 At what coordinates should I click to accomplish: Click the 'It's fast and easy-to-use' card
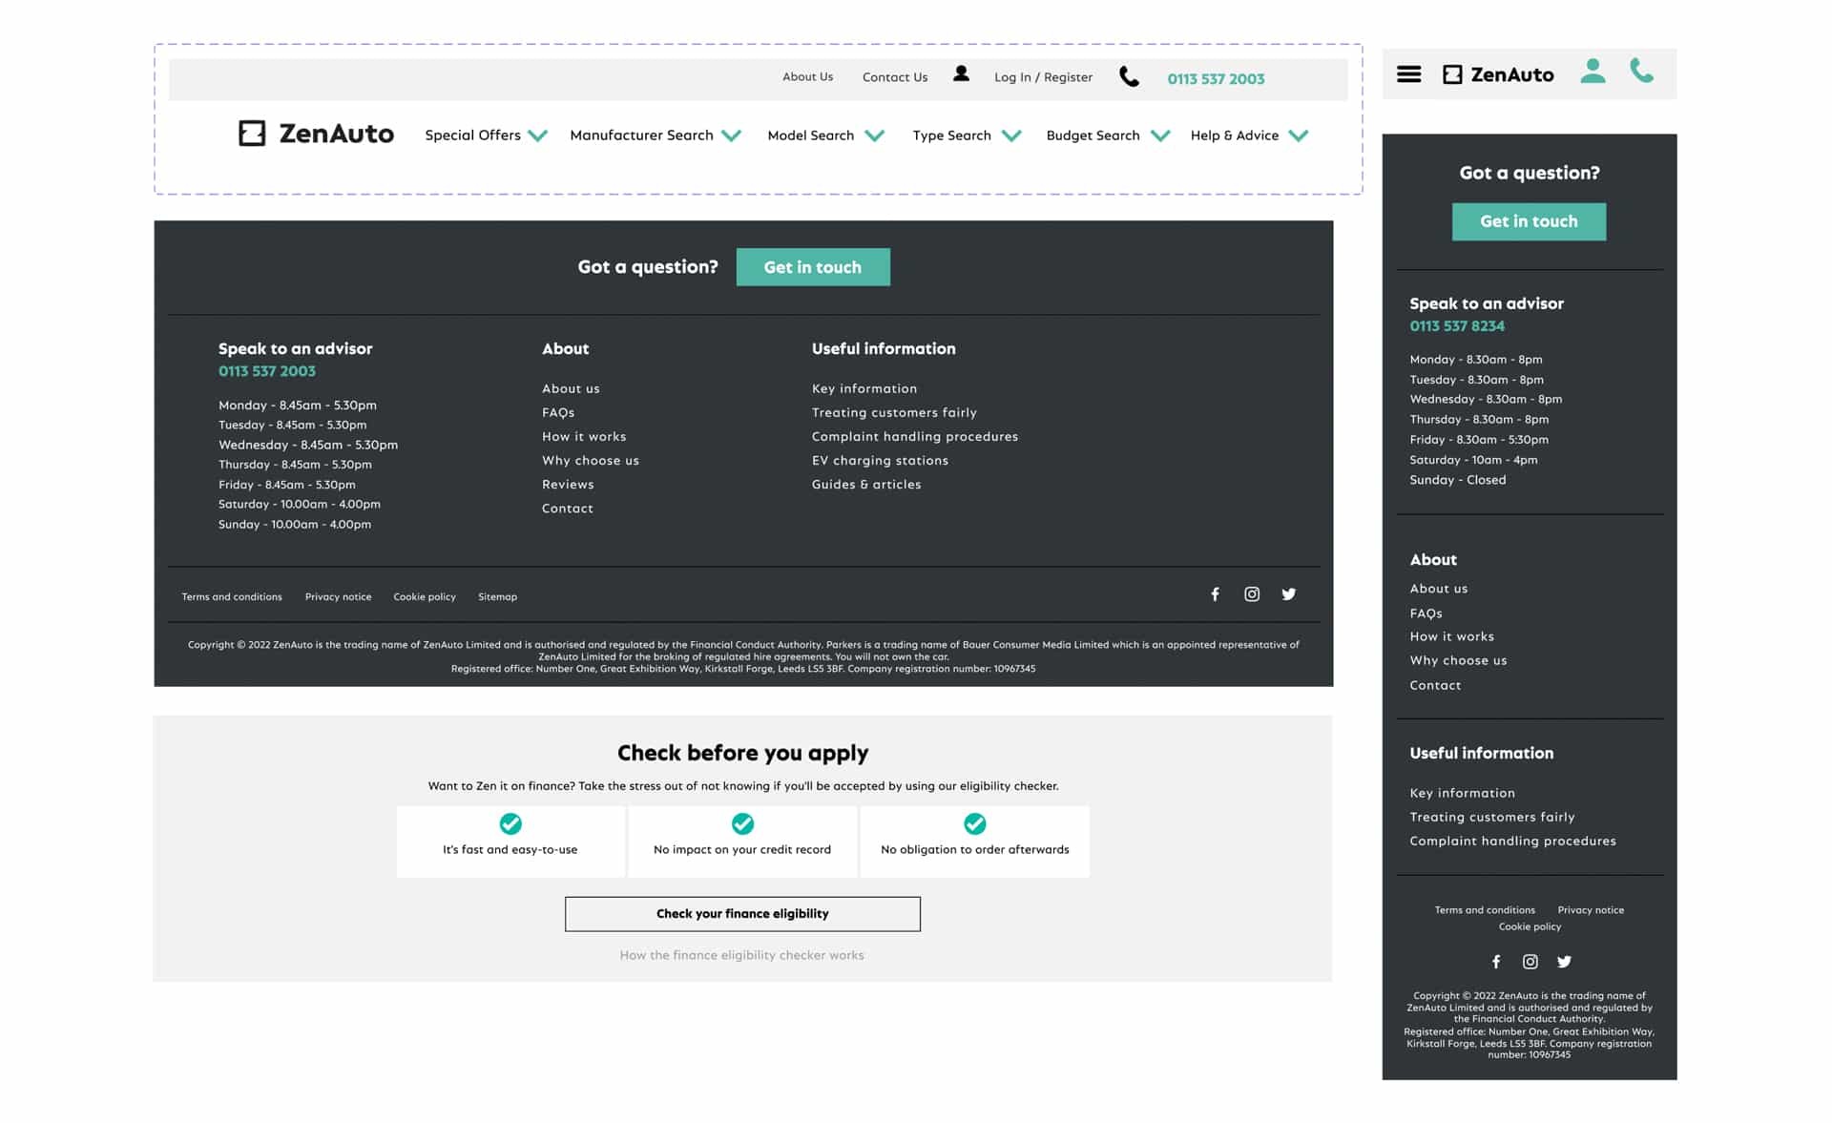tap(510, 841)
